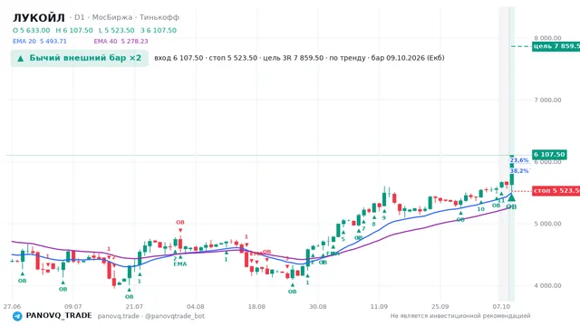Click the '30.08' date on the time axis

pyautogui.click(x=318, y=307)
